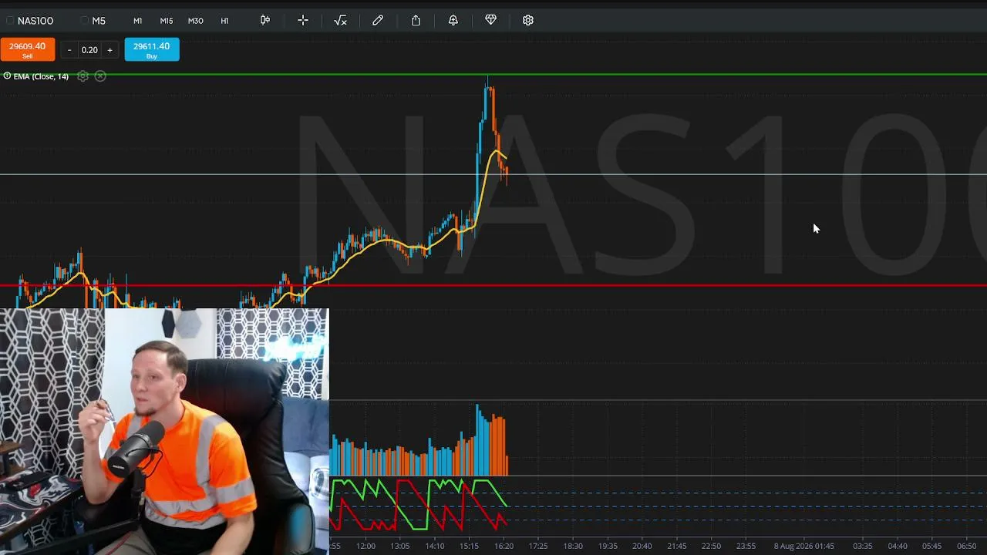
Task: Open the indicators formula menu
Action: pyautogui.click(x=340, y=20)
